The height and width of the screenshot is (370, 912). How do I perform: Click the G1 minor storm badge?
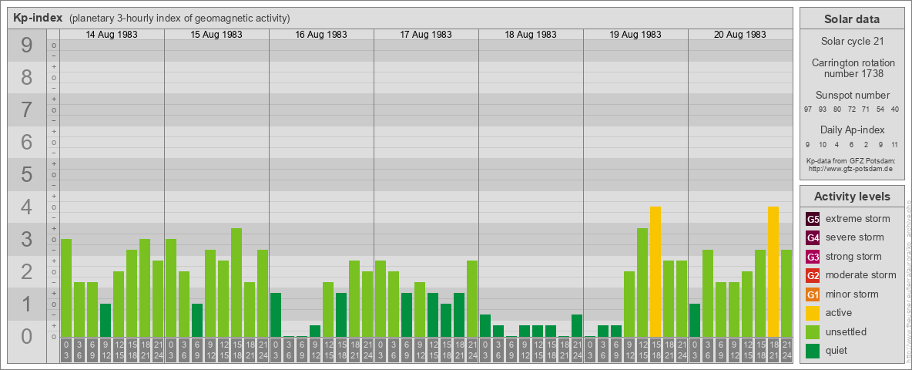[813, 294]
